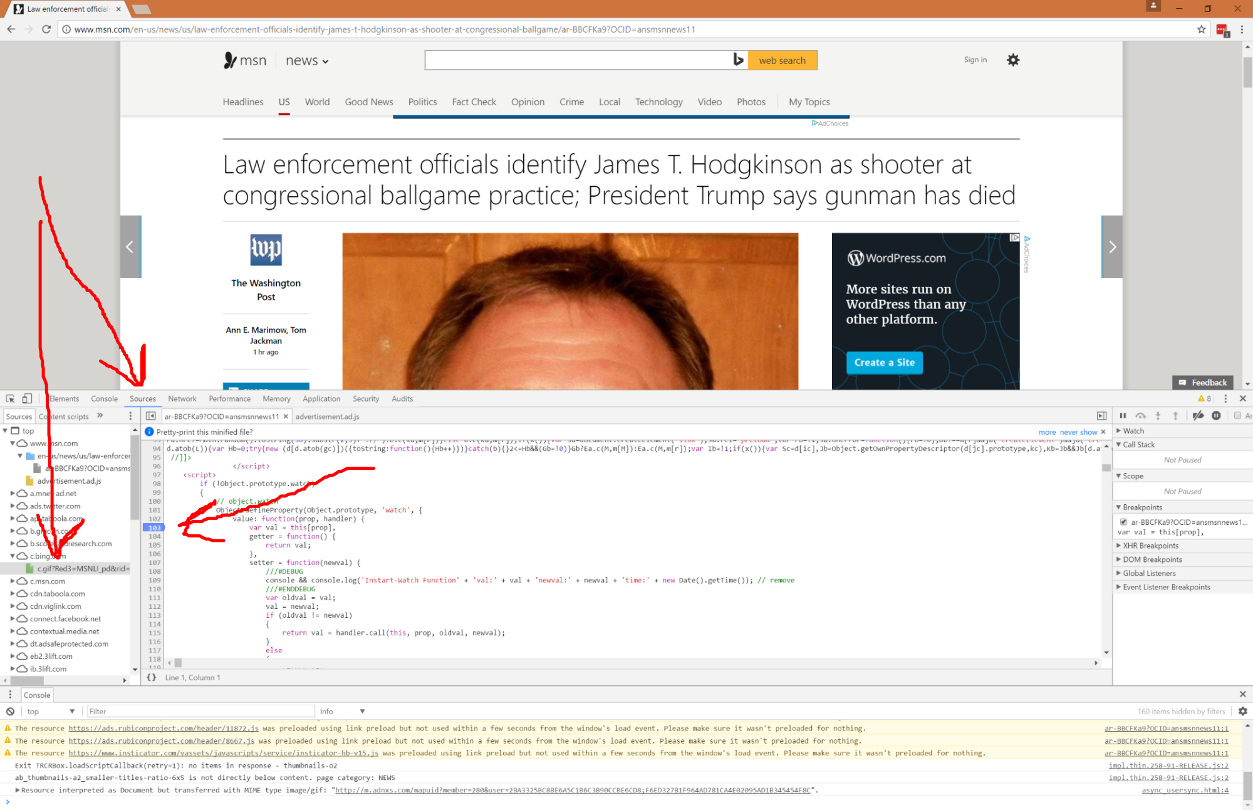Expand the cdn.taboola.com tree node
The height and width of the screenshot is (810, 1253).
[x=13, y=593]
